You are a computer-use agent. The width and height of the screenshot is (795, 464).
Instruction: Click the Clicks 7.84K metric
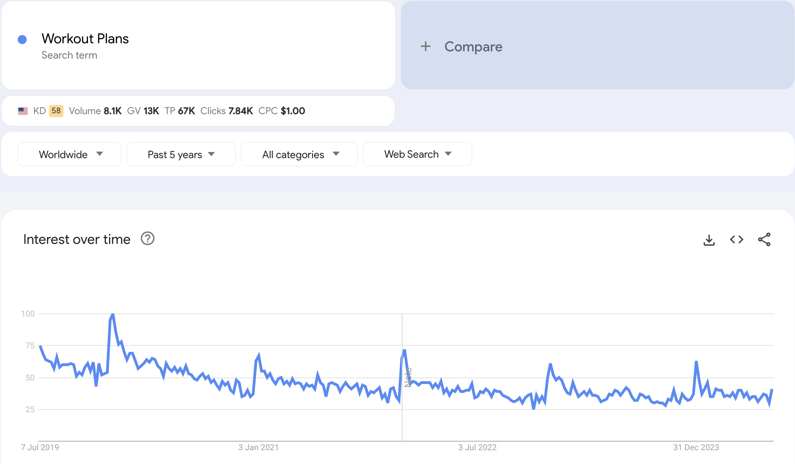226,111
